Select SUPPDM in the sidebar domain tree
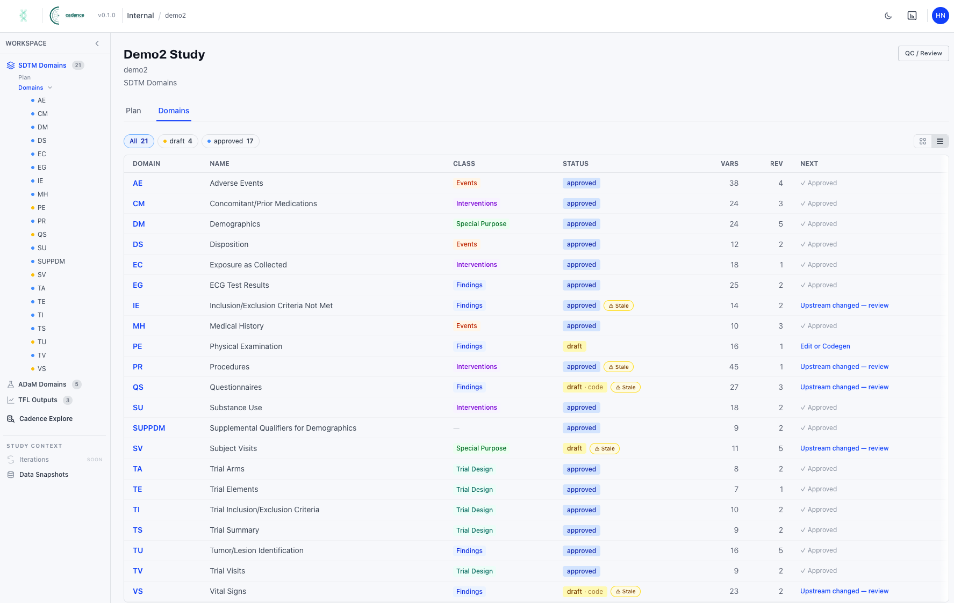 click(51, 261)
